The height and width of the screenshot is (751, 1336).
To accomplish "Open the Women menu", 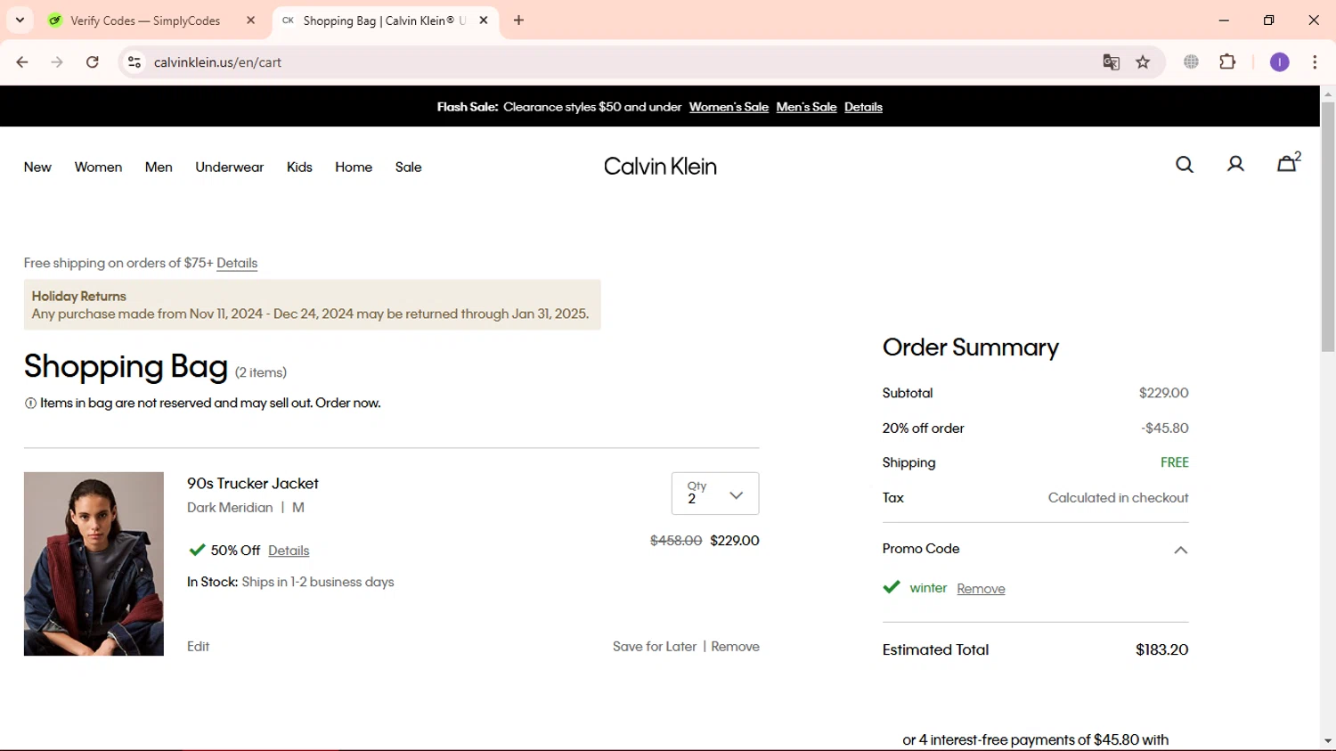I will coord(98,167).
